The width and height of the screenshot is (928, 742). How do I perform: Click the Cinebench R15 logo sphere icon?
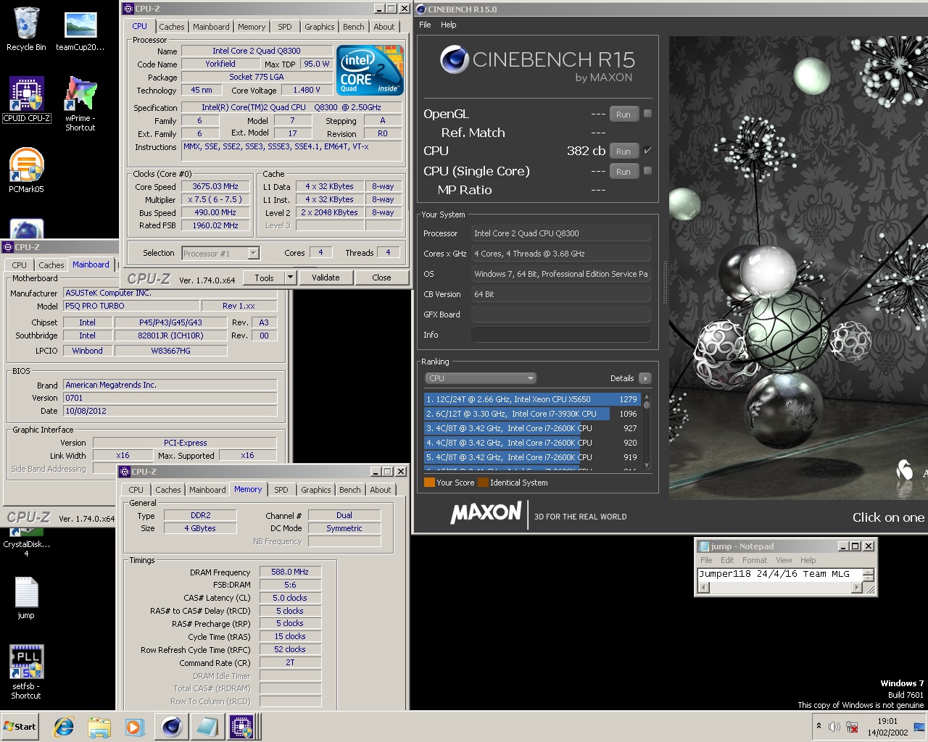click(x=454, y=59)
